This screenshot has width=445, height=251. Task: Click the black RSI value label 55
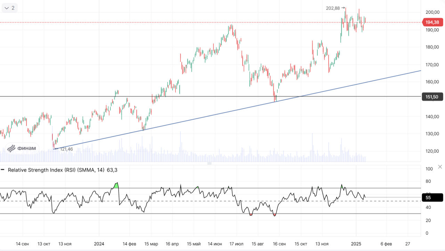pyautogui.click(x=432, y=197)
